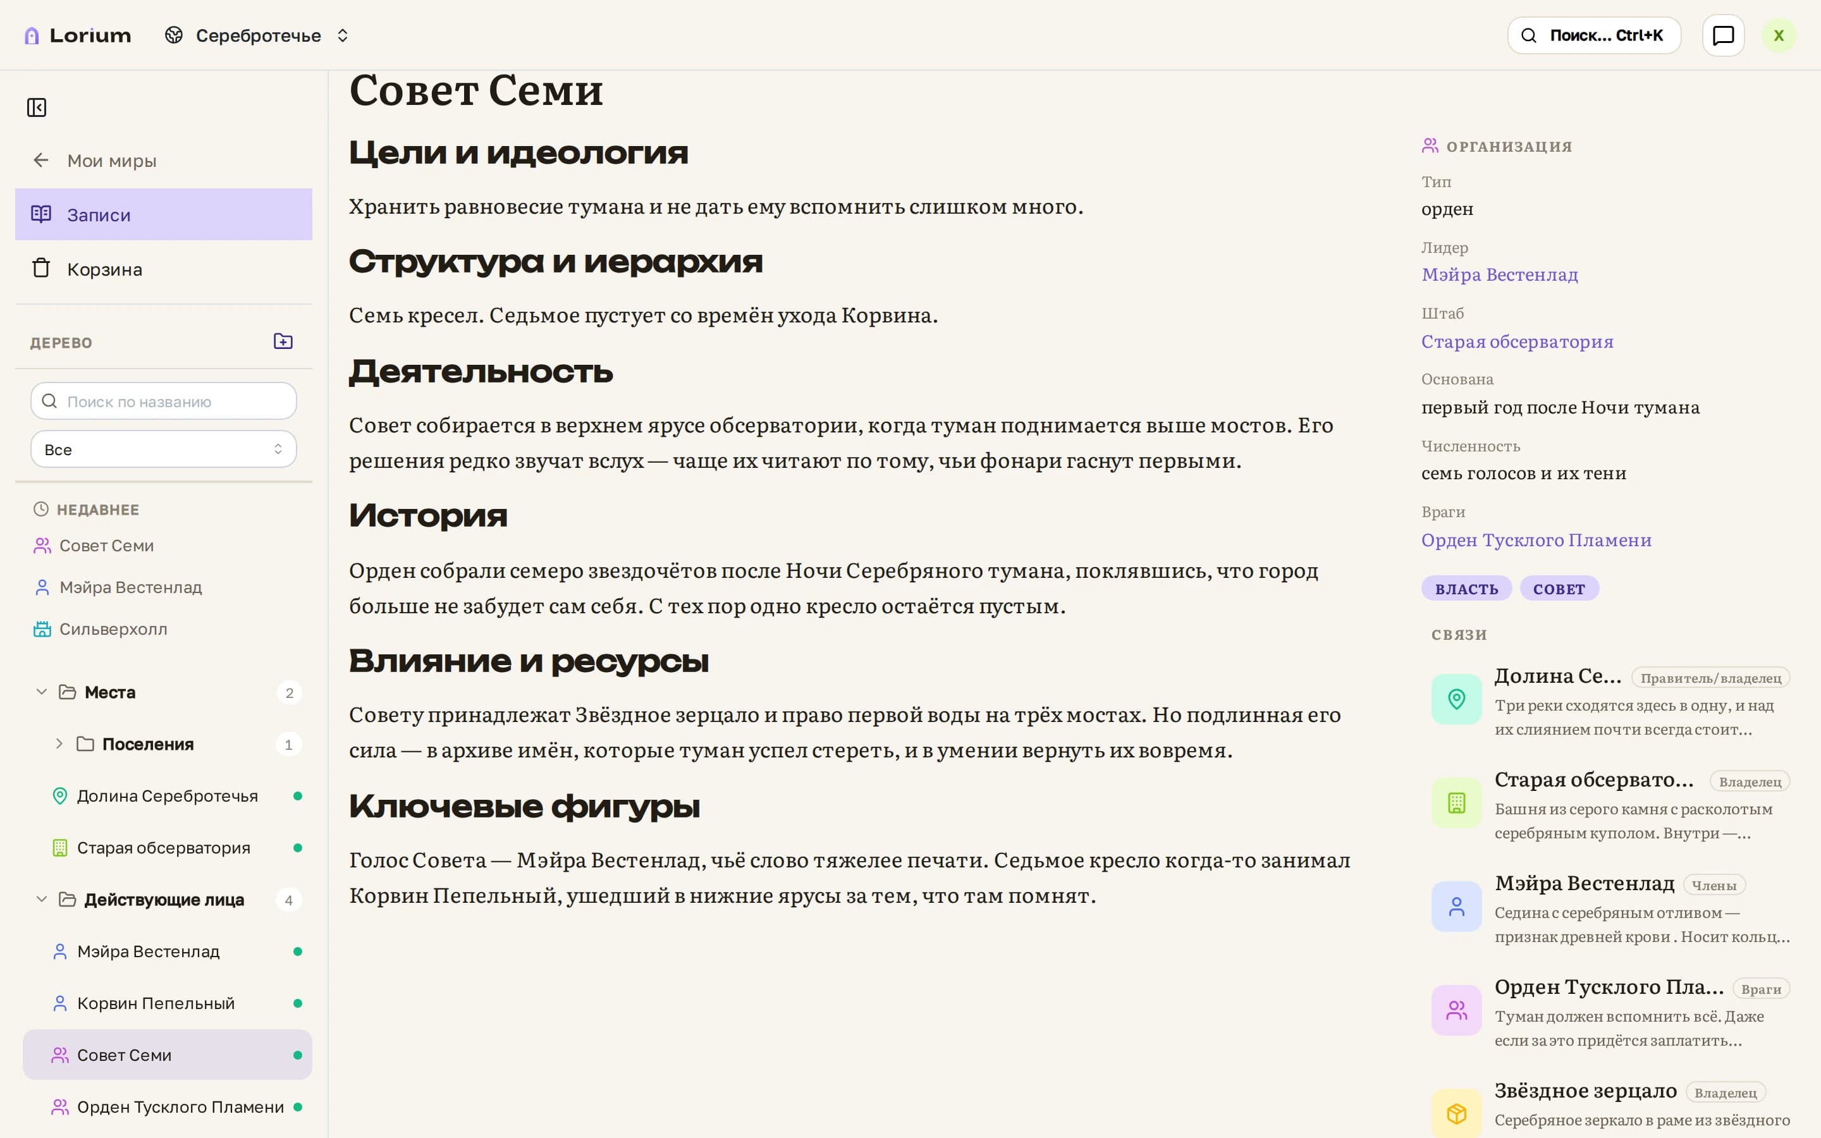The height and width of the screenshot is (1138, 1821).
Task: Click person icon of Корвин Пепельный row
Action: (x=60, y=1003)
